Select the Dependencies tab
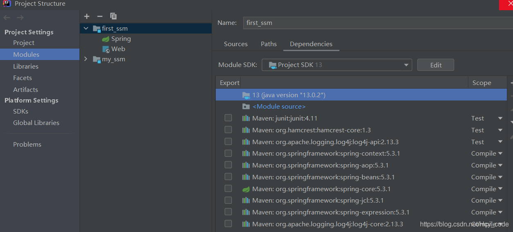The width and height of the screenshot is (513, 232). coord(311,44)
